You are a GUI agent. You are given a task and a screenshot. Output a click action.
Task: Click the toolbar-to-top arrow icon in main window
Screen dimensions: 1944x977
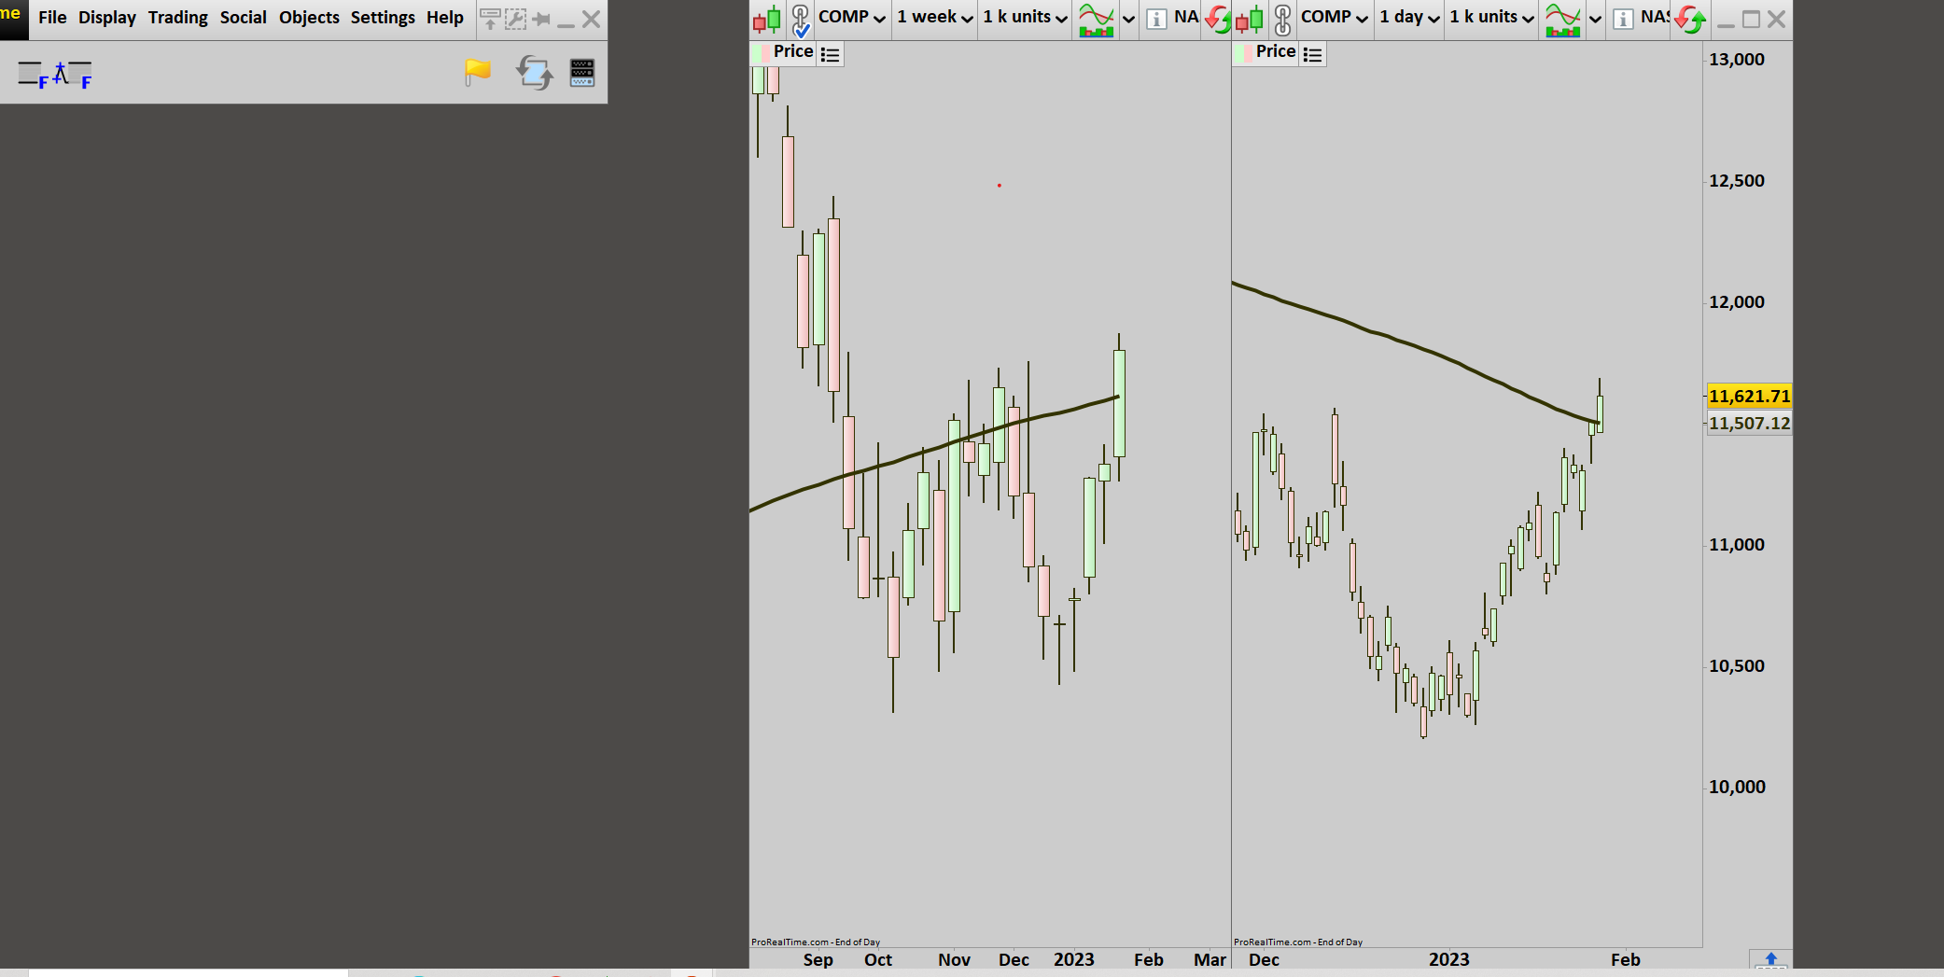tap(489, 19)
